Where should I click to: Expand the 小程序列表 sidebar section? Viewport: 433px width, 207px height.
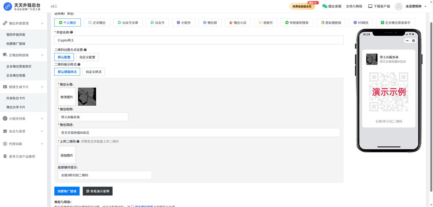pyautogui.click(x=42, y=119)
